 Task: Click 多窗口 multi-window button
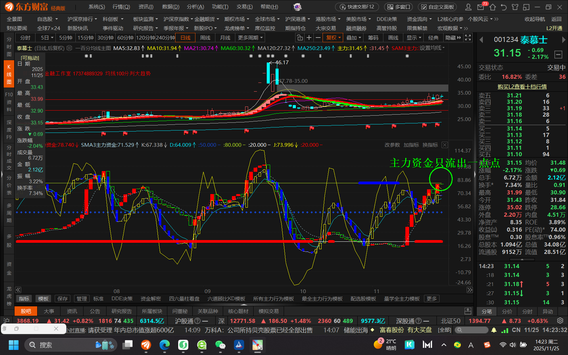click(399, 7)
